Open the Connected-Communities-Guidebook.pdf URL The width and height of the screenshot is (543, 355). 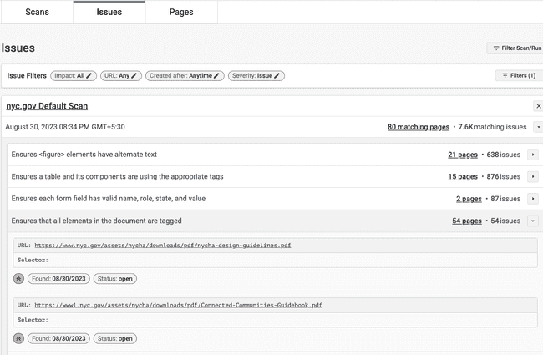(x=178, y=306)
